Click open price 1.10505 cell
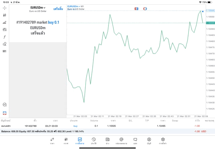 [112, 126]
